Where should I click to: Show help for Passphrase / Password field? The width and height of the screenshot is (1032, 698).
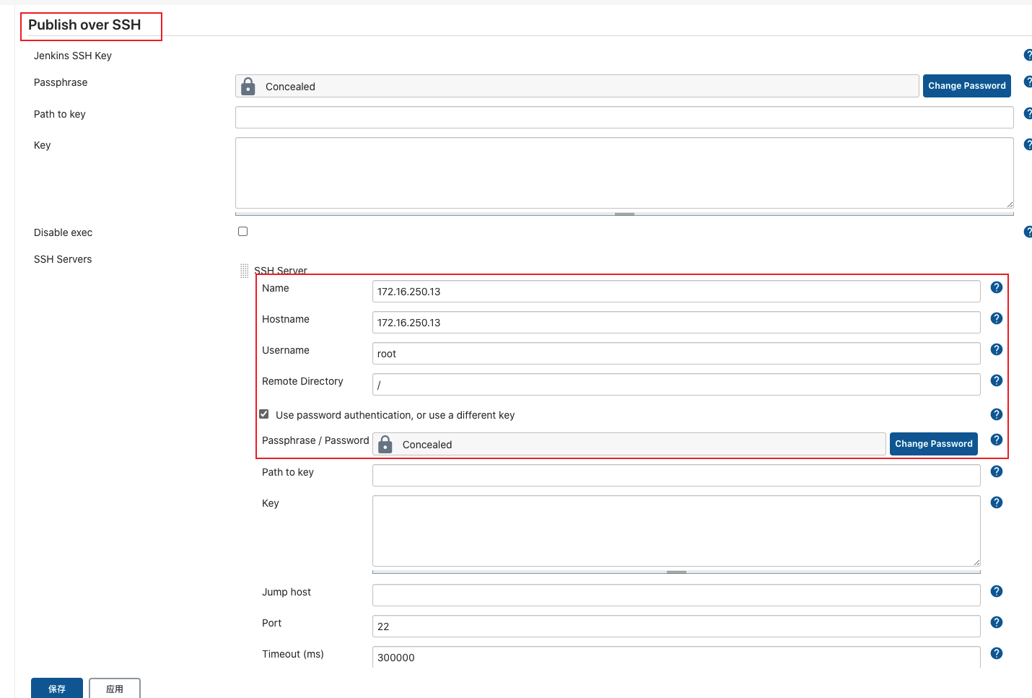(997, 440)
